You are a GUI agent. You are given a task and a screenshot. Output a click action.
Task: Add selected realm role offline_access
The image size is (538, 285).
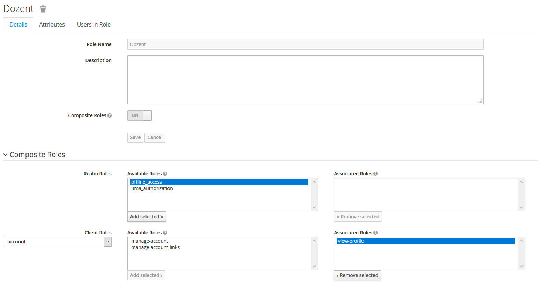point(147,217)
